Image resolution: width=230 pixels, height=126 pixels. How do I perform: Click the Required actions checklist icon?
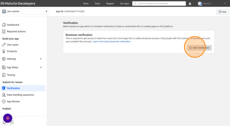point(4,31)
